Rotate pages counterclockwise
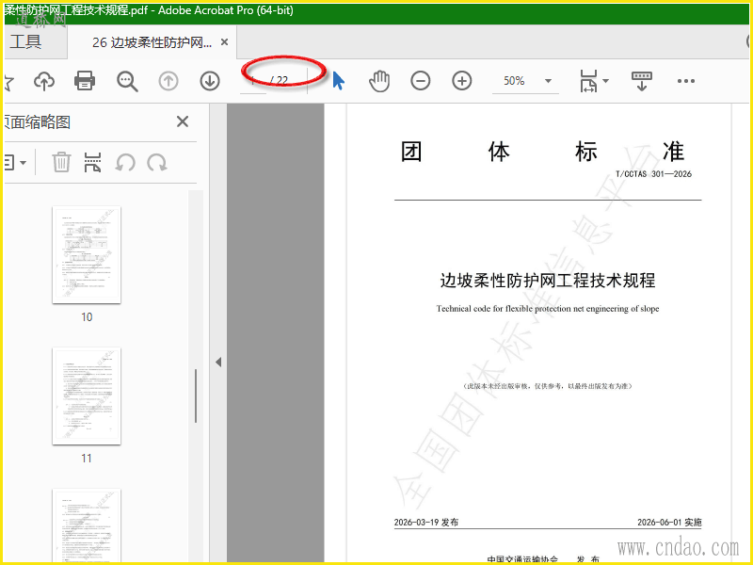Viewport: 753px width, 565px height. click(x=125, y=163)
